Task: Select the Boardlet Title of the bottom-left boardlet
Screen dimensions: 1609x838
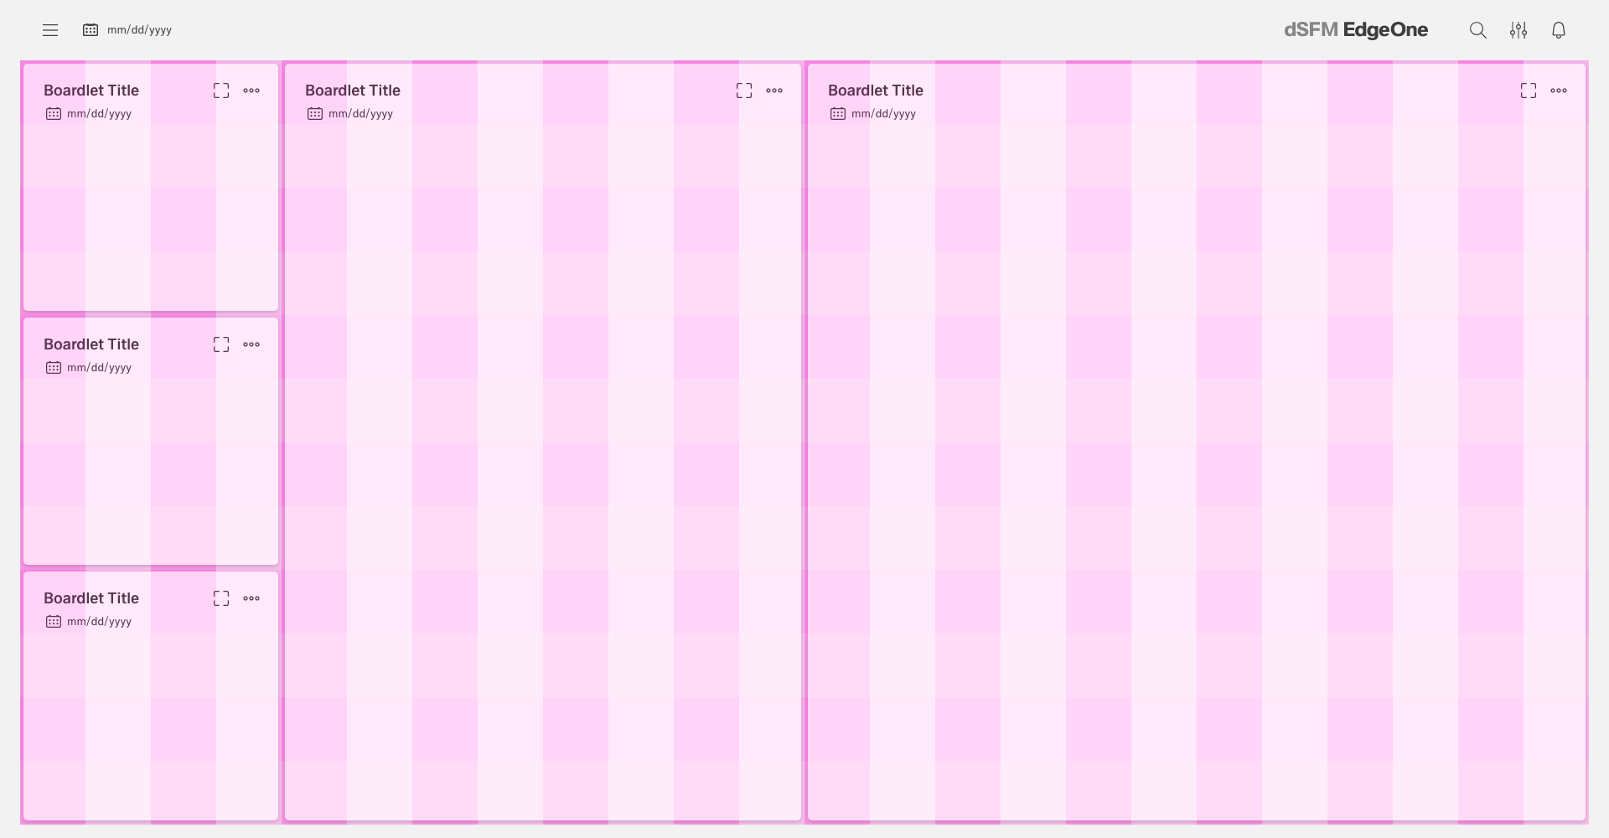Action: [91, 598]
